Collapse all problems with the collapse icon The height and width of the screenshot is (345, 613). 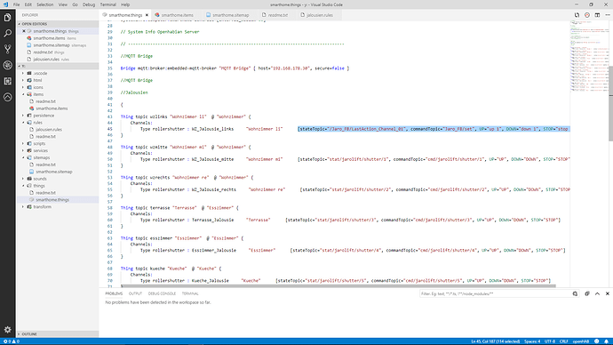click(x=587, y=293)
